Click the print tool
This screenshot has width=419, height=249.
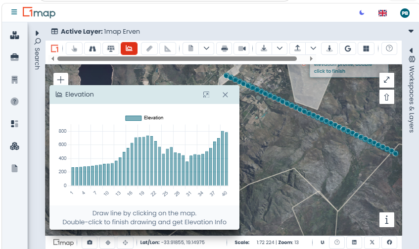(x=225, y=49)
